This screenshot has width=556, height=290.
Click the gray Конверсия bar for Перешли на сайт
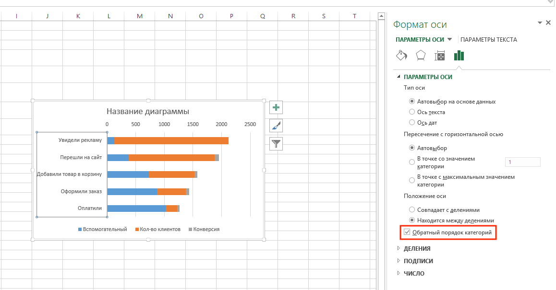[x=217, y=158]
